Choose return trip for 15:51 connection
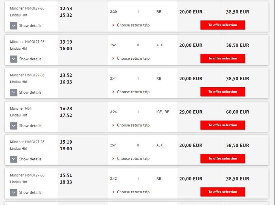275x205 pixels. pos(133,192)
